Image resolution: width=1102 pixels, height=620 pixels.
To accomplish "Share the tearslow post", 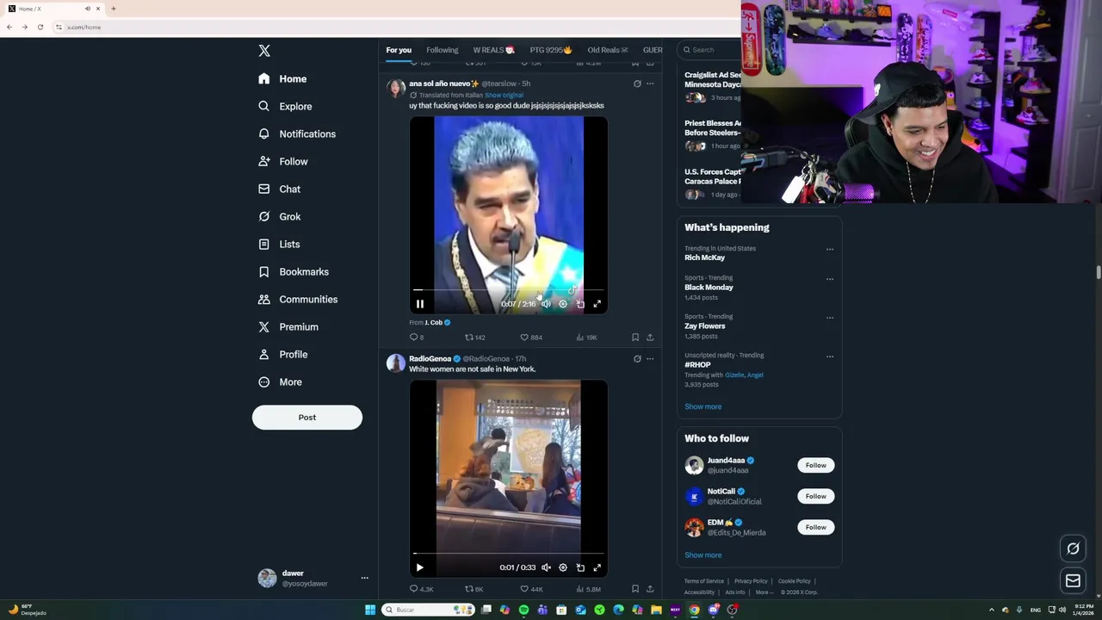I will (x=650, y=338).
